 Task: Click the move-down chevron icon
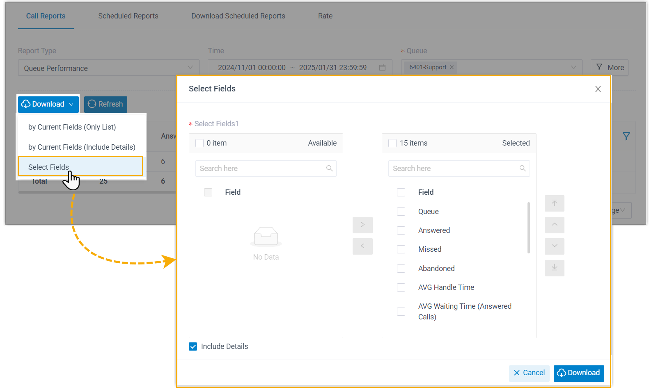pyautogui.click(x=554, y=246)
